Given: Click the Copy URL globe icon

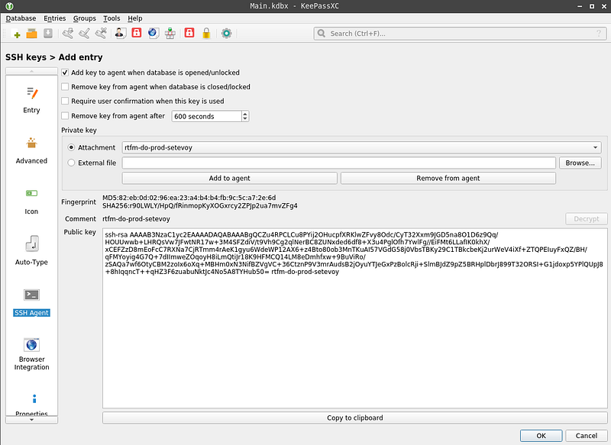Looking at the screenshot, I should [x=153, y=33].
